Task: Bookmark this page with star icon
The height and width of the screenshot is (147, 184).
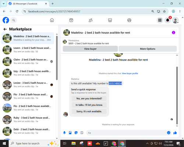Action: pyautogui.click(x=164, y=11)
